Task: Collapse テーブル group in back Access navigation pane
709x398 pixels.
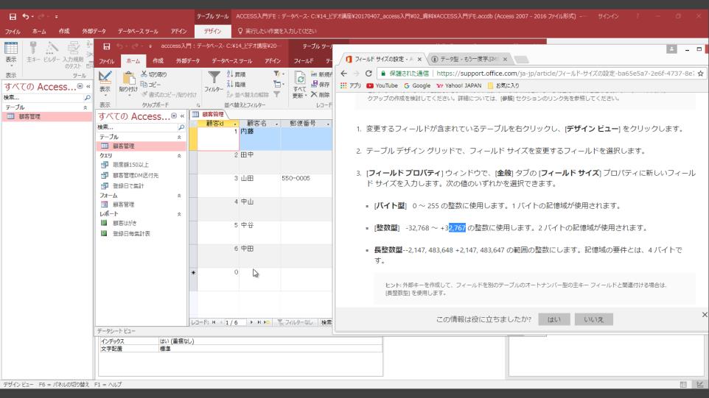Action: coord(85,107)
